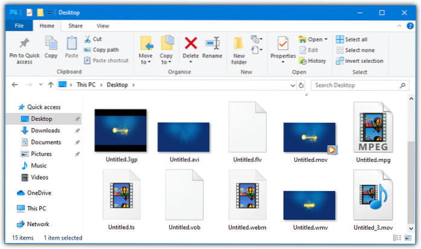421x249 pixels.
Task: Click Select none
Action: click(355, 50)
